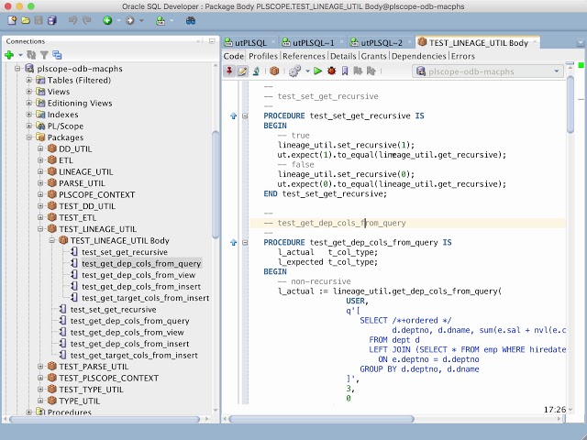Open Back history dropdown arrow
This screenshot has height=440, width=587.
pos(118,20)
